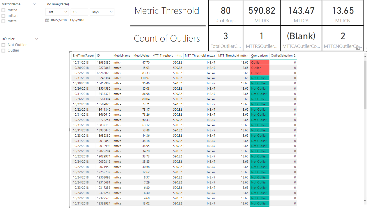Screen dimensions: 367x208
Task: Select the TotalOutlierCount card showing 3
Action: (x=226, y=38)
